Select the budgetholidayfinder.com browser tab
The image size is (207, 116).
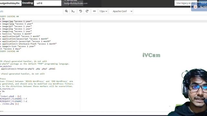tap(76, 3)
